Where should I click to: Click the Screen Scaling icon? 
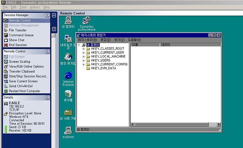(x=6, y=62)
